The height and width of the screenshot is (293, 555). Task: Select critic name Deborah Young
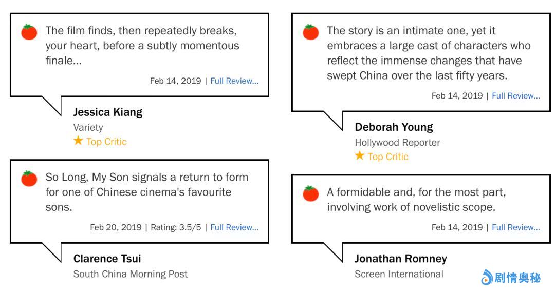(394, 127)
